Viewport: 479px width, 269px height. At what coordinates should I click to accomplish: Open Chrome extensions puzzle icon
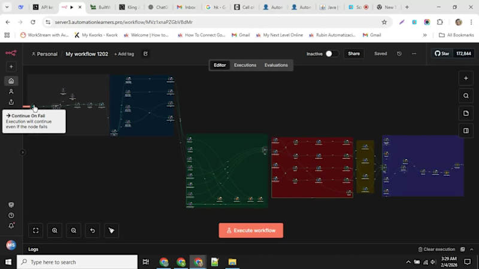tap(440, 22)
